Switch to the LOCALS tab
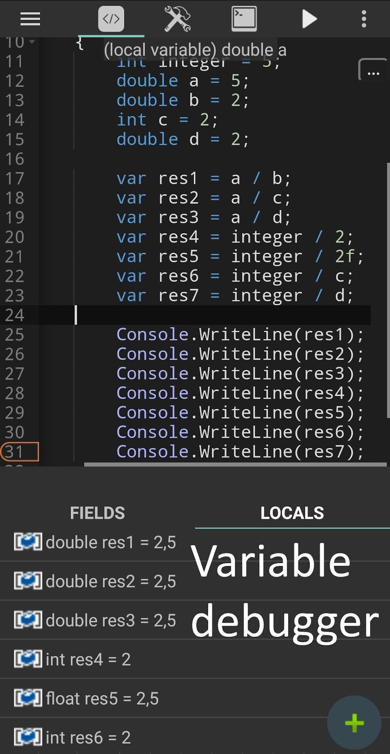 (x=292, y=512)
